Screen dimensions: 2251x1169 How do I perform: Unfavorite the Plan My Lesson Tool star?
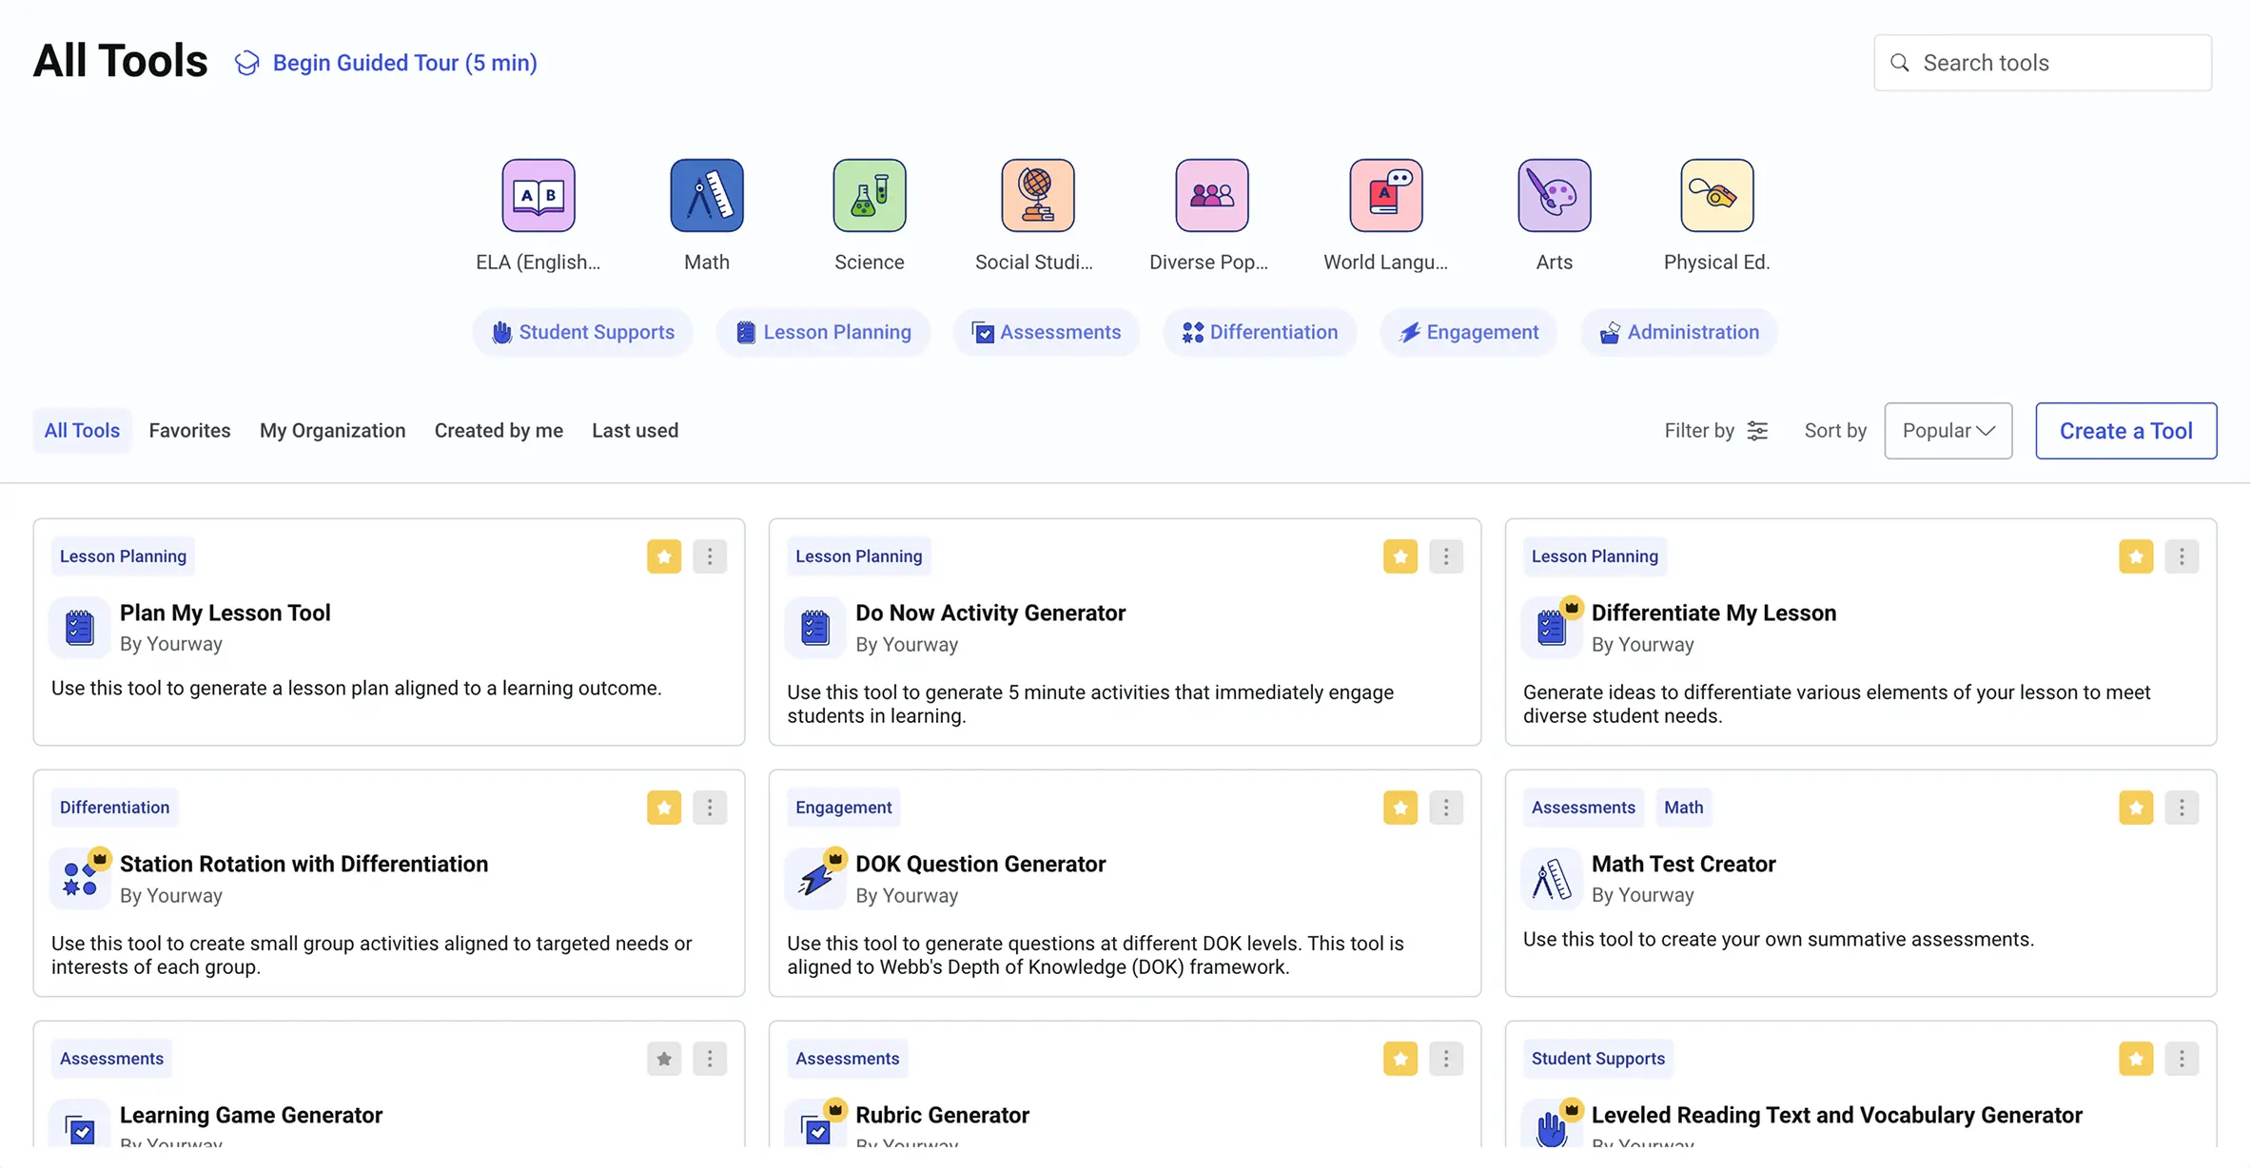664,556
